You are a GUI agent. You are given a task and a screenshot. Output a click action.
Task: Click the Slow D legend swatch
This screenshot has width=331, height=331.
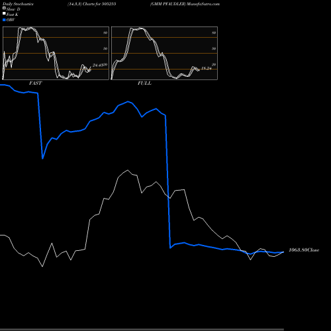4,8
